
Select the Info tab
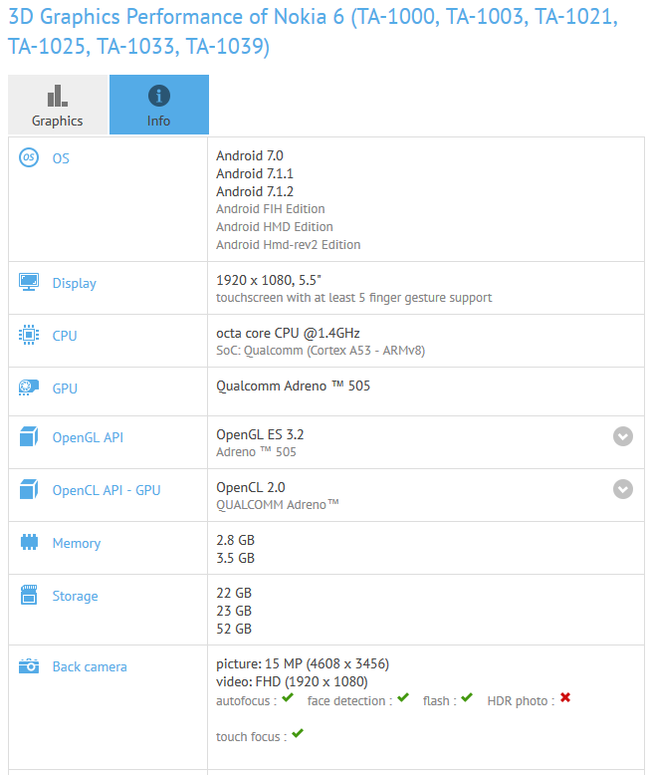click(x=159, y=106)
